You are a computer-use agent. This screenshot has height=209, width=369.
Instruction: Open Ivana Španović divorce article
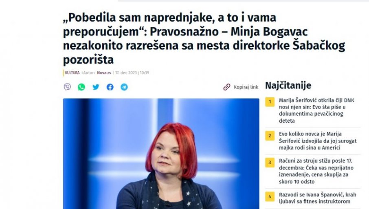[x=317, y=198]
